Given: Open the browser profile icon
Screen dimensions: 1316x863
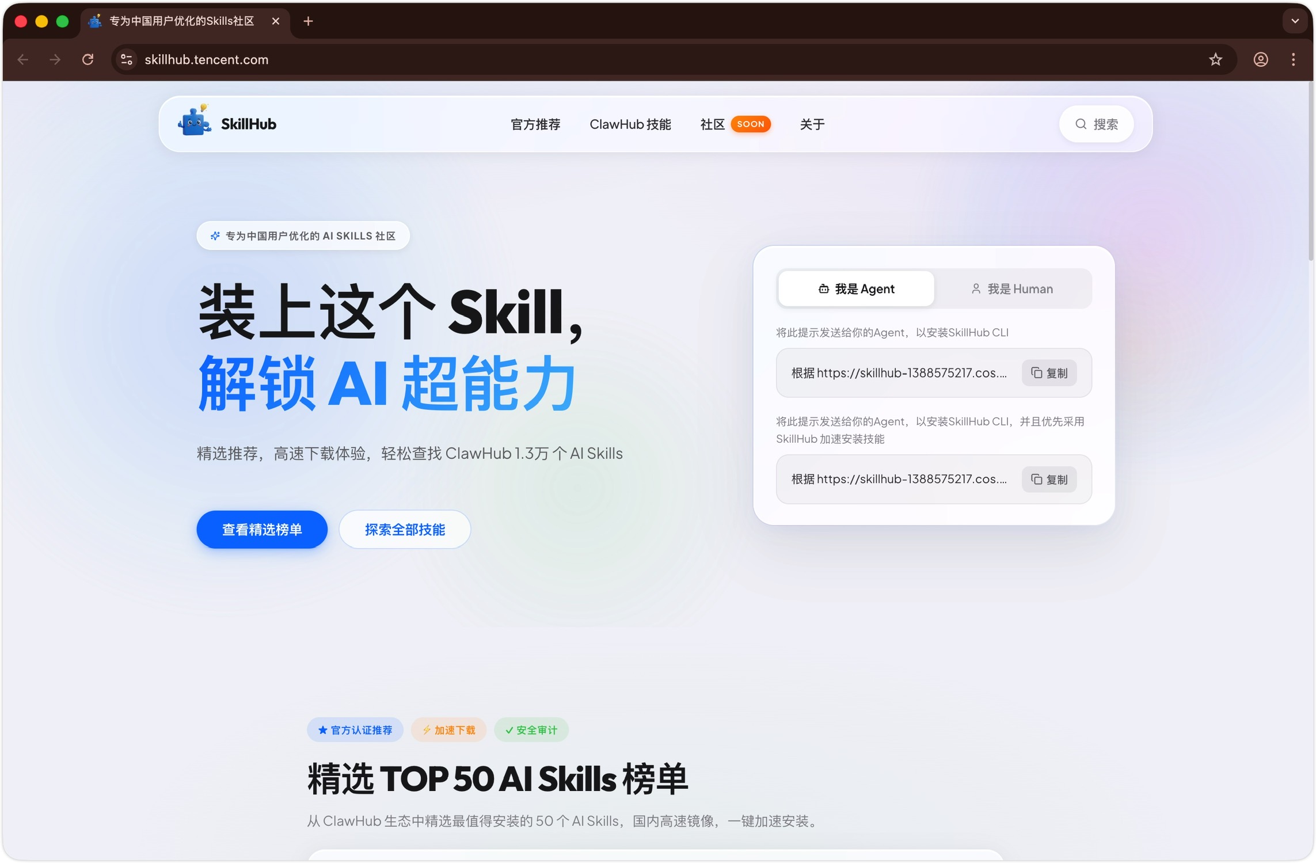Looking at the screenshot, I should point(1260,59).
